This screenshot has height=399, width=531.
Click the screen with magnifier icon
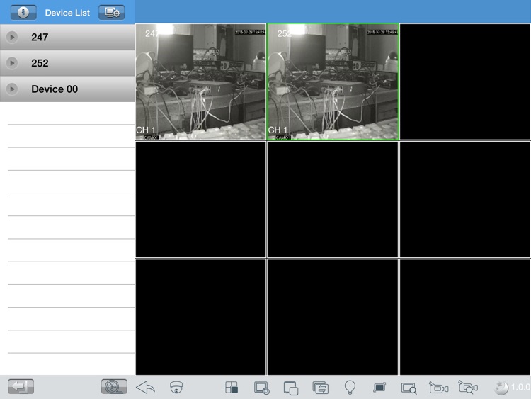click(409, 388)
